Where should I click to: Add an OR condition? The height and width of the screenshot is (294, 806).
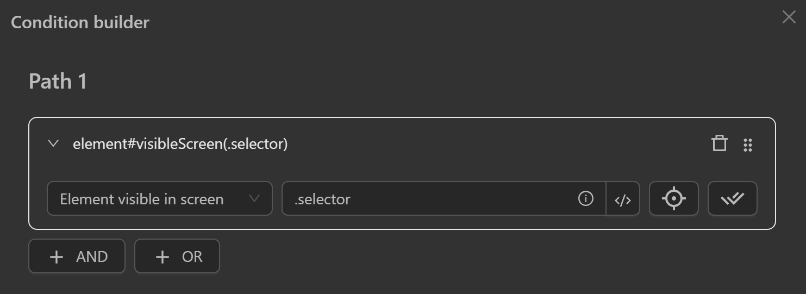pos(177,257)
